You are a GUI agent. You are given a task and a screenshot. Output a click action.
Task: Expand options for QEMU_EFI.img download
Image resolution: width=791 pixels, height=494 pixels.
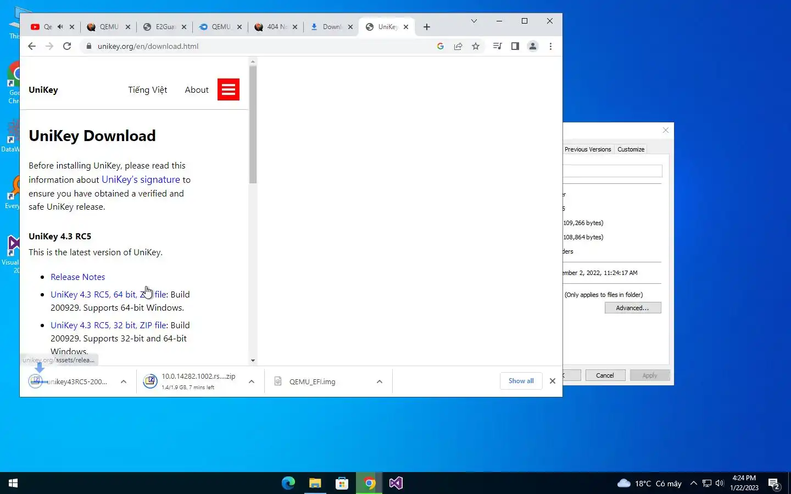tap(380, 381)
